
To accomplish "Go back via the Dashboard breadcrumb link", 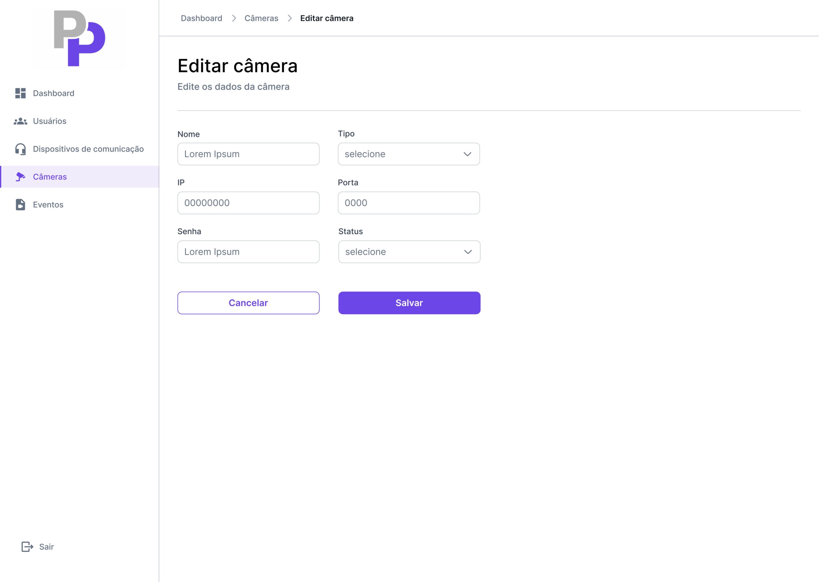I will click(201, 18).
